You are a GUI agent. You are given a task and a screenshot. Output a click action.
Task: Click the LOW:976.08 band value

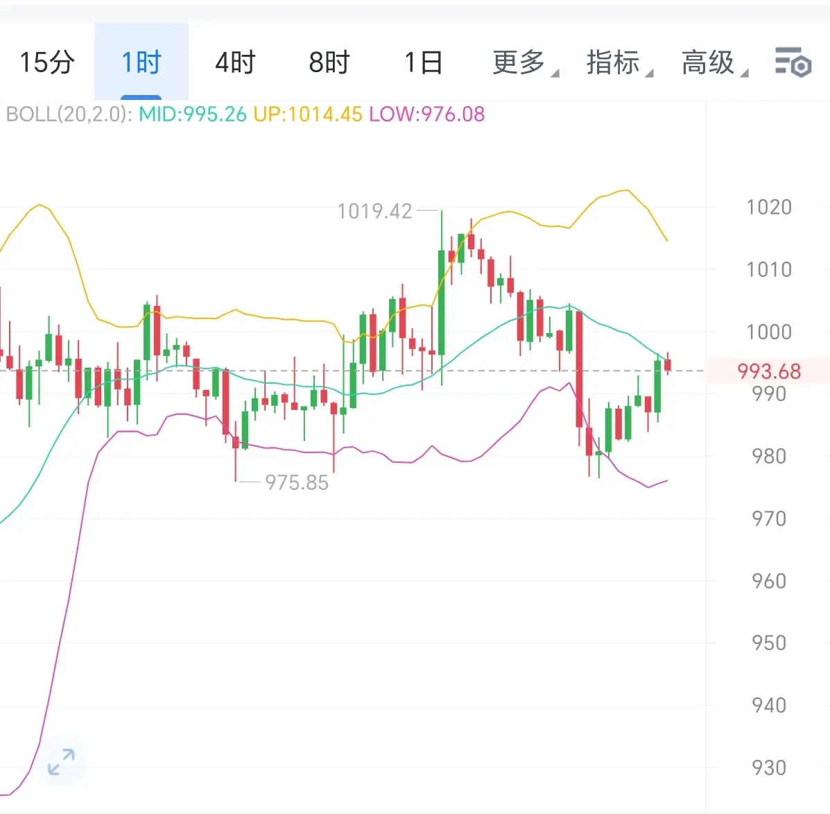point(426,114)
